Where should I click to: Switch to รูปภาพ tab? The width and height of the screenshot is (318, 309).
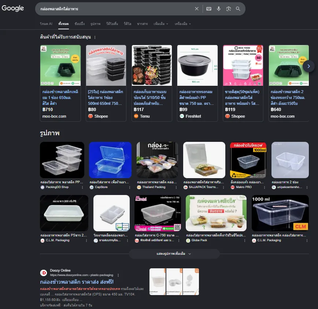click(x=96, y=24)
